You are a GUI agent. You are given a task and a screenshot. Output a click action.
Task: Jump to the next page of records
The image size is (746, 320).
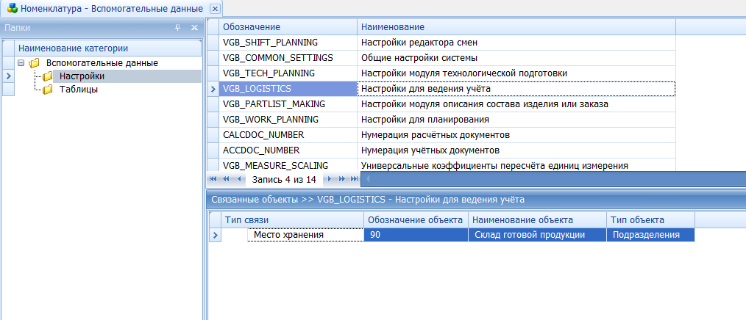[x=342, y=178]
